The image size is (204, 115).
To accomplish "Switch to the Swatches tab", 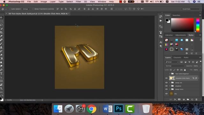I will 176,15.
